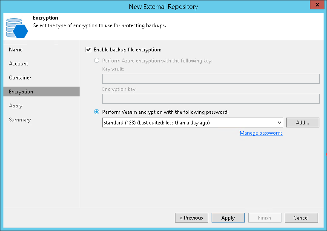Select Perform Veeam encryption radio option
The height and width of the screenshot is (231, 327).
96,112
